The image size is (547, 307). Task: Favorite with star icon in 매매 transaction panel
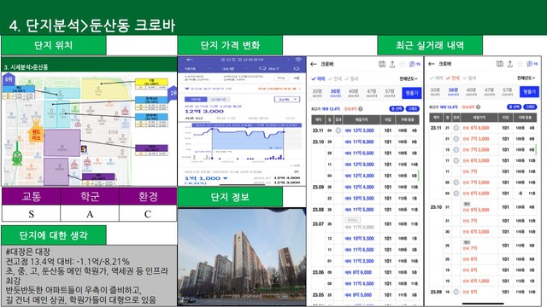click(403, 64)
